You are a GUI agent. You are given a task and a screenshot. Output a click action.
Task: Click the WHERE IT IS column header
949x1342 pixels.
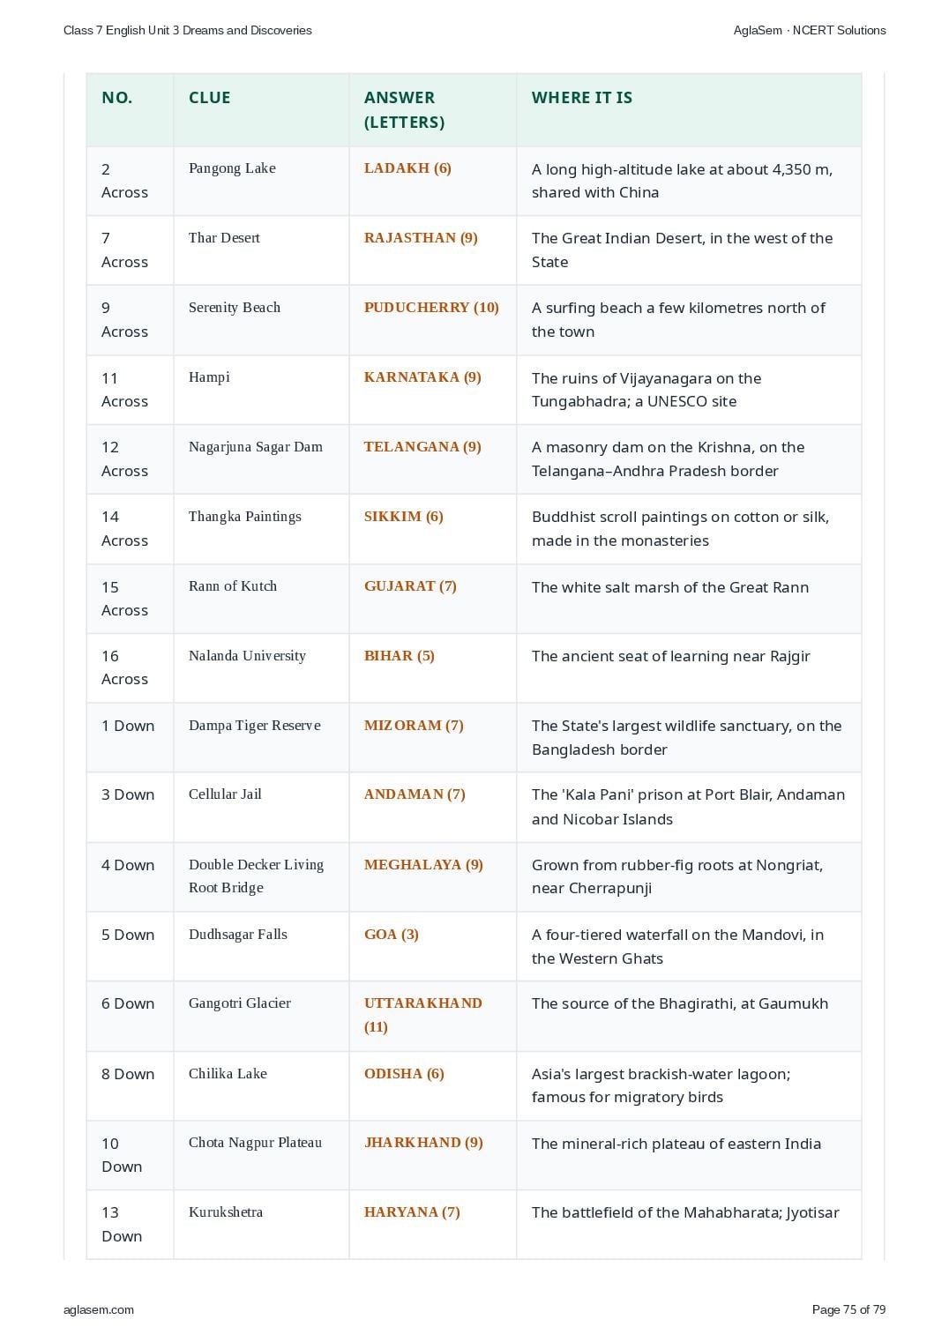click(x=582, y=98)
